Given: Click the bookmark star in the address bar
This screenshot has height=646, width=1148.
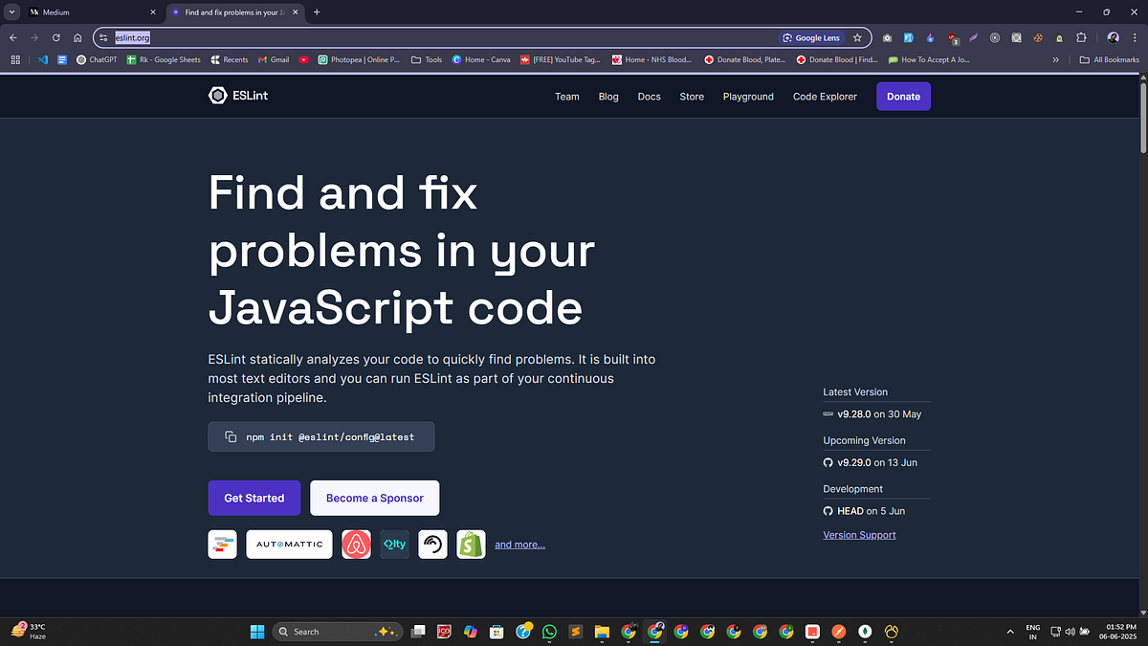Looking at the screenshot, I should tap(858, 37).
